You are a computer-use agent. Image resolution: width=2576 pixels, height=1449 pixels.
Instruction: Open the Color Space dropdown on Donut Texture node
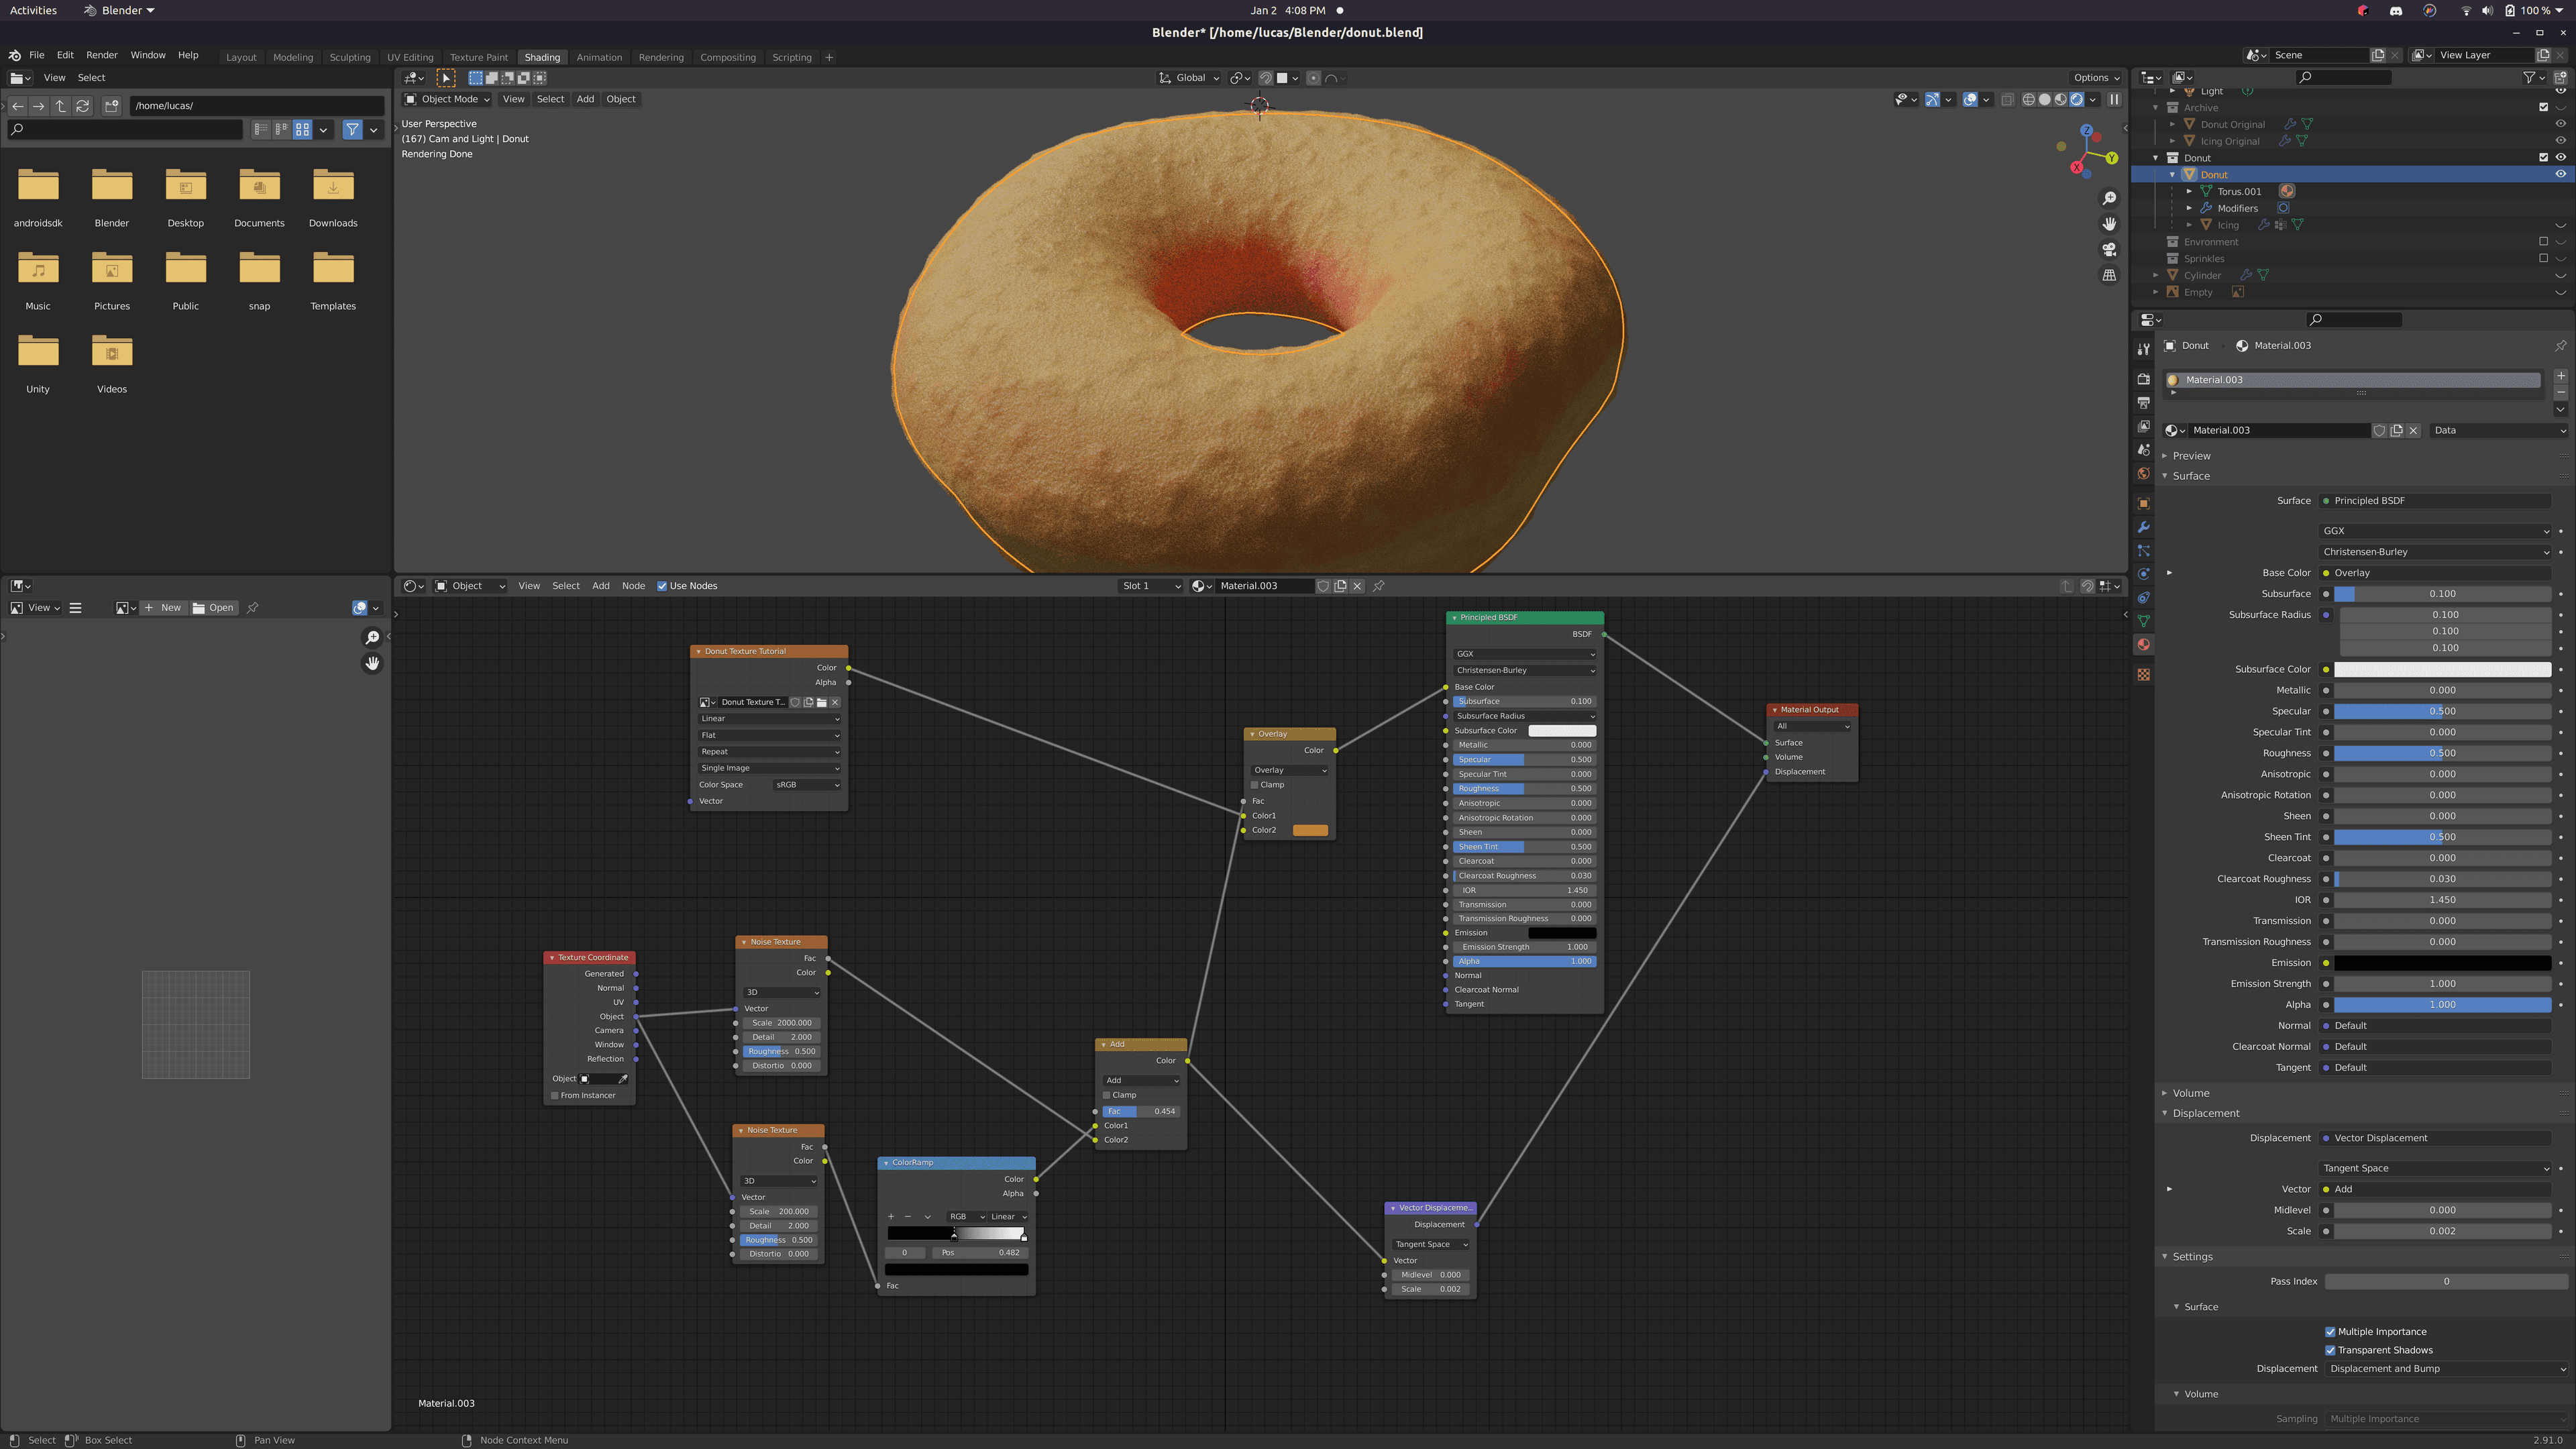click(x=806, y=784)
